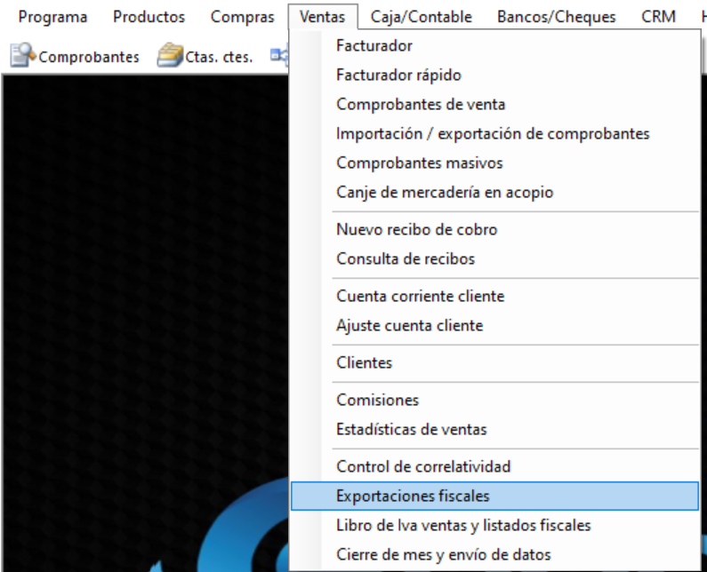Click the Ctas. ctes. folder icon
The image size is (707, 572).
(x=170, y=57)
